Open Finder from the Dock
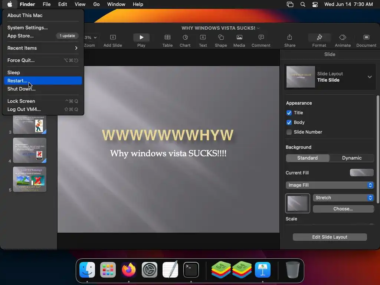This screenshot has width=380, height=285. coord(87,270)
